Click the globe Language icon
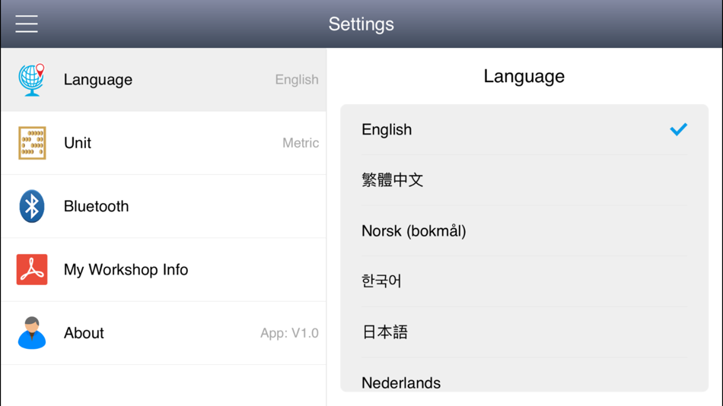This screenshot has height=406, width=723. 31,80
